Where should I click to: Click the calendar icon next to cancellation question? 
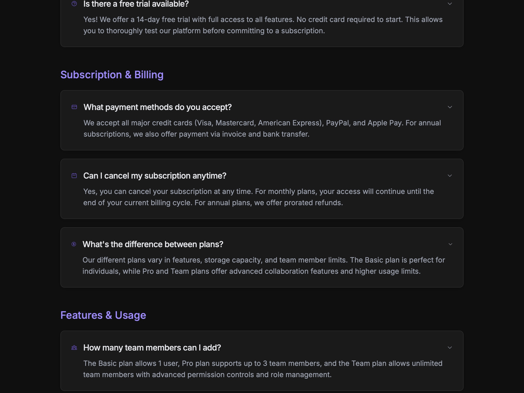coord(74,176)
